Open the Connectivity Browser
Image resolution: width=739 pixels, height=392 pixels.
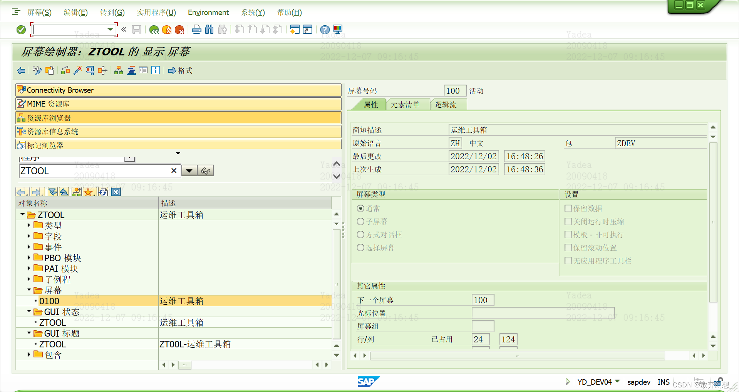pyautogui.click(x=178, y=90)
